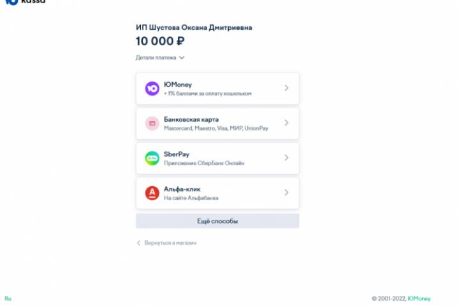The height and width of the screenshot is (306, 459).
Task: Click the arrow next to Детали платежа
Action: [182, 57]
